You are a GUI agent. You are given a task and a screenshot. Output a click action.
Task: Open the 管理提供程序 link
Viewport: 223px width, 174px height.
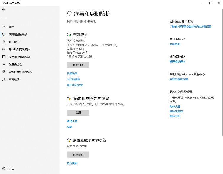point(177,62)
